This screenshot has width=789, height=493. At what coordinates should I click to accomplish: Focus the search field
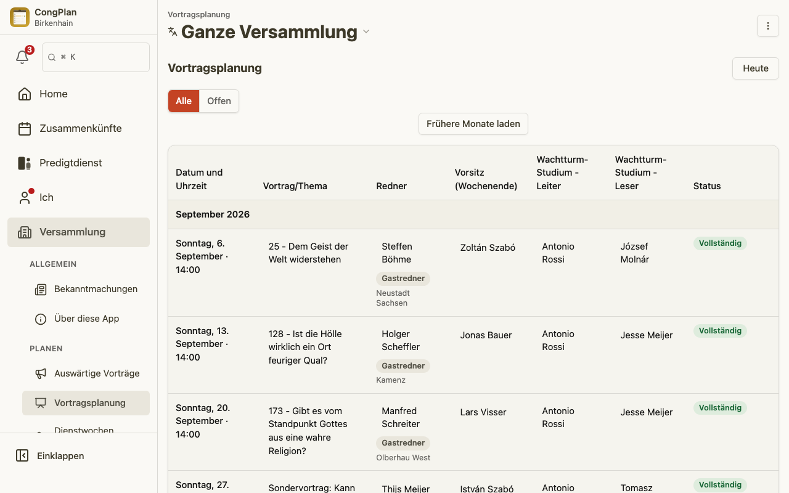tap(96, 57)
